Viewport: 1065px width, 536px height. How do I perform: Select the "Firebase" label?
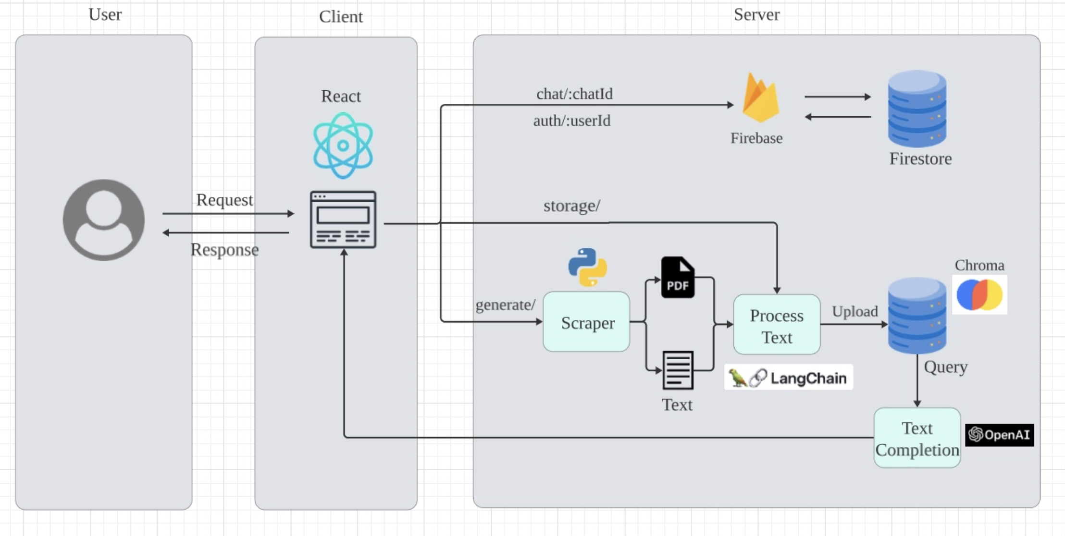[x=756, y=138]
